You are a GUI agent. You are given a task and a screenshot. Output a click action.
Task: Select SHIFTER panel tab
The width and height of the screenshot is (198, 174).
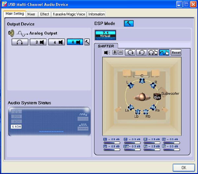[106, 46]
